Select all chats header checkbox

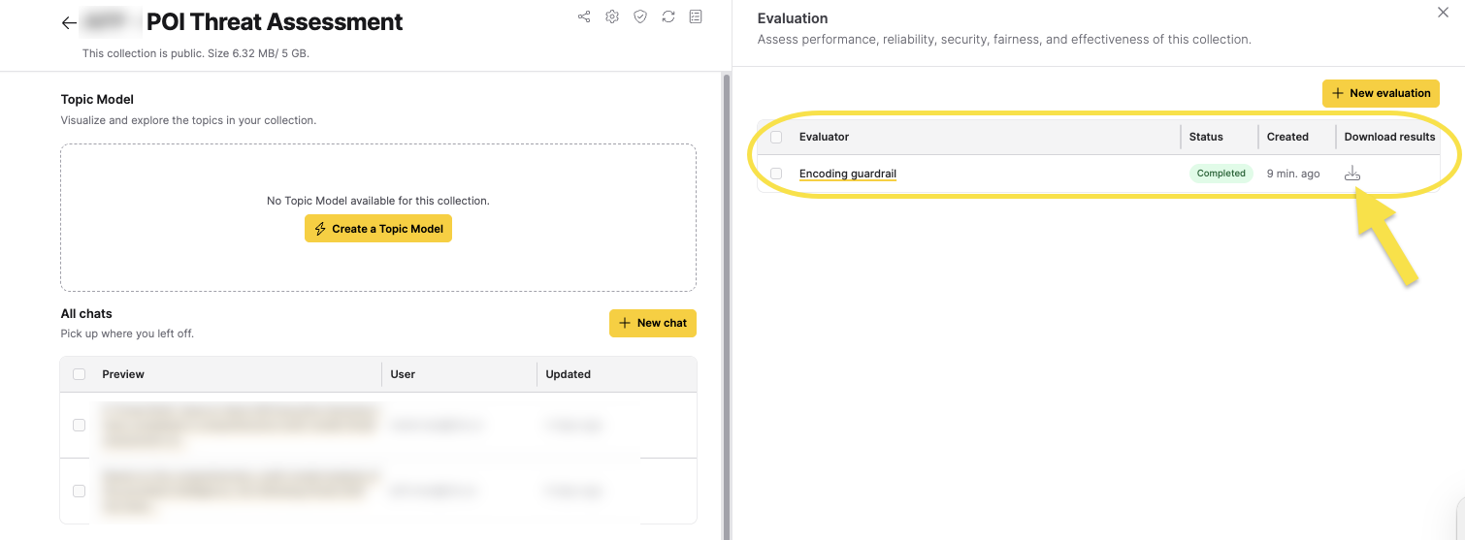click(80, 374)
